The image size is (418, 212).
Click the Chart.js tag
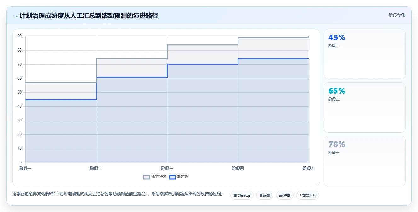(242, 195)
